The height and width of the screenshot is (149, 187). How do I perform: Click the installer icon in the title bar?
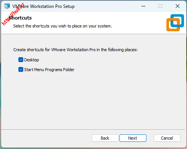(7, 6)
